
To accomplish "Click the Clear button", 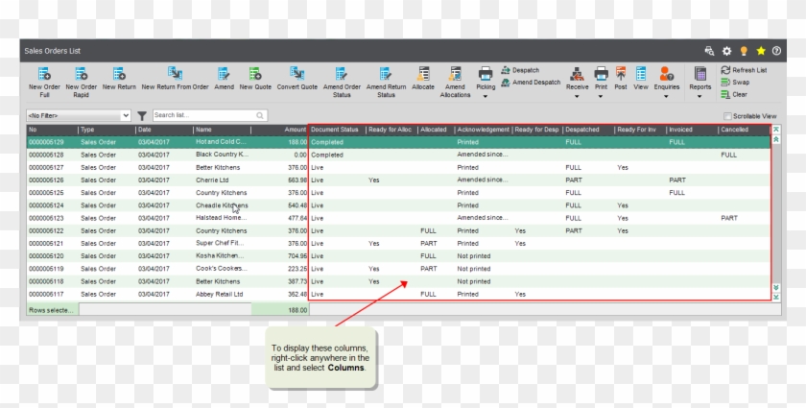I will click(x=734, y=95).
